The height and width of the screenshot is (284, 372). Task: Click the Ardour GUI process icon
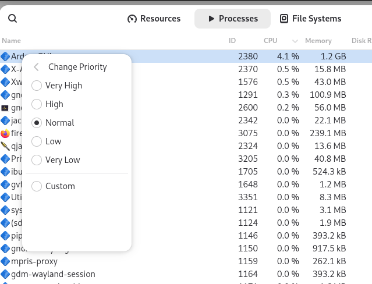click(5, 56)
